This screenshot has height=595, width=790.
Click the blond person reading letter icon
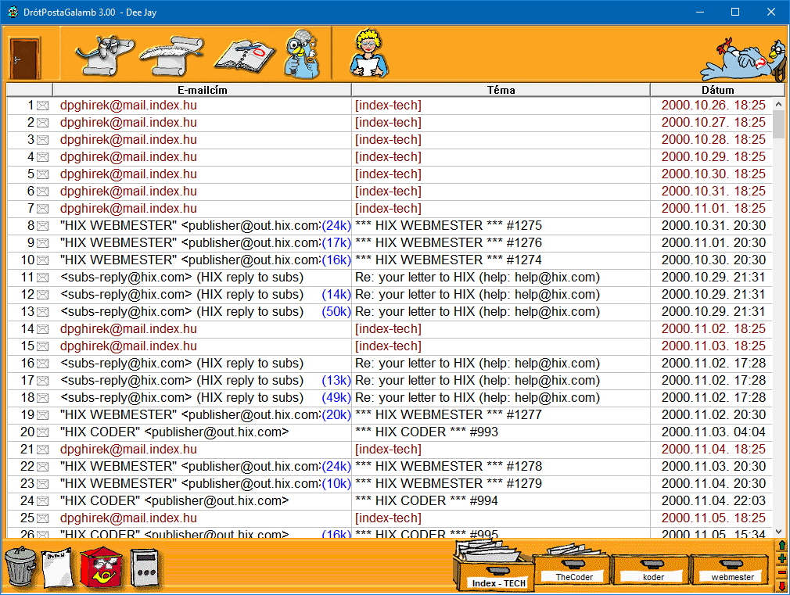367,53
